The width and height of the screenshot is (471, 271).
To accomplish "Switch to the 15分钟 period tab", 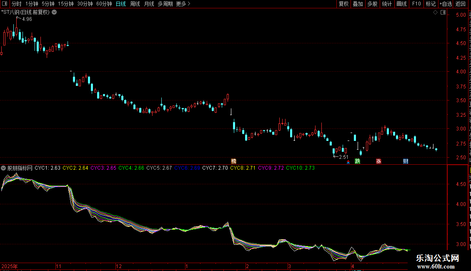I will [66, 4].
